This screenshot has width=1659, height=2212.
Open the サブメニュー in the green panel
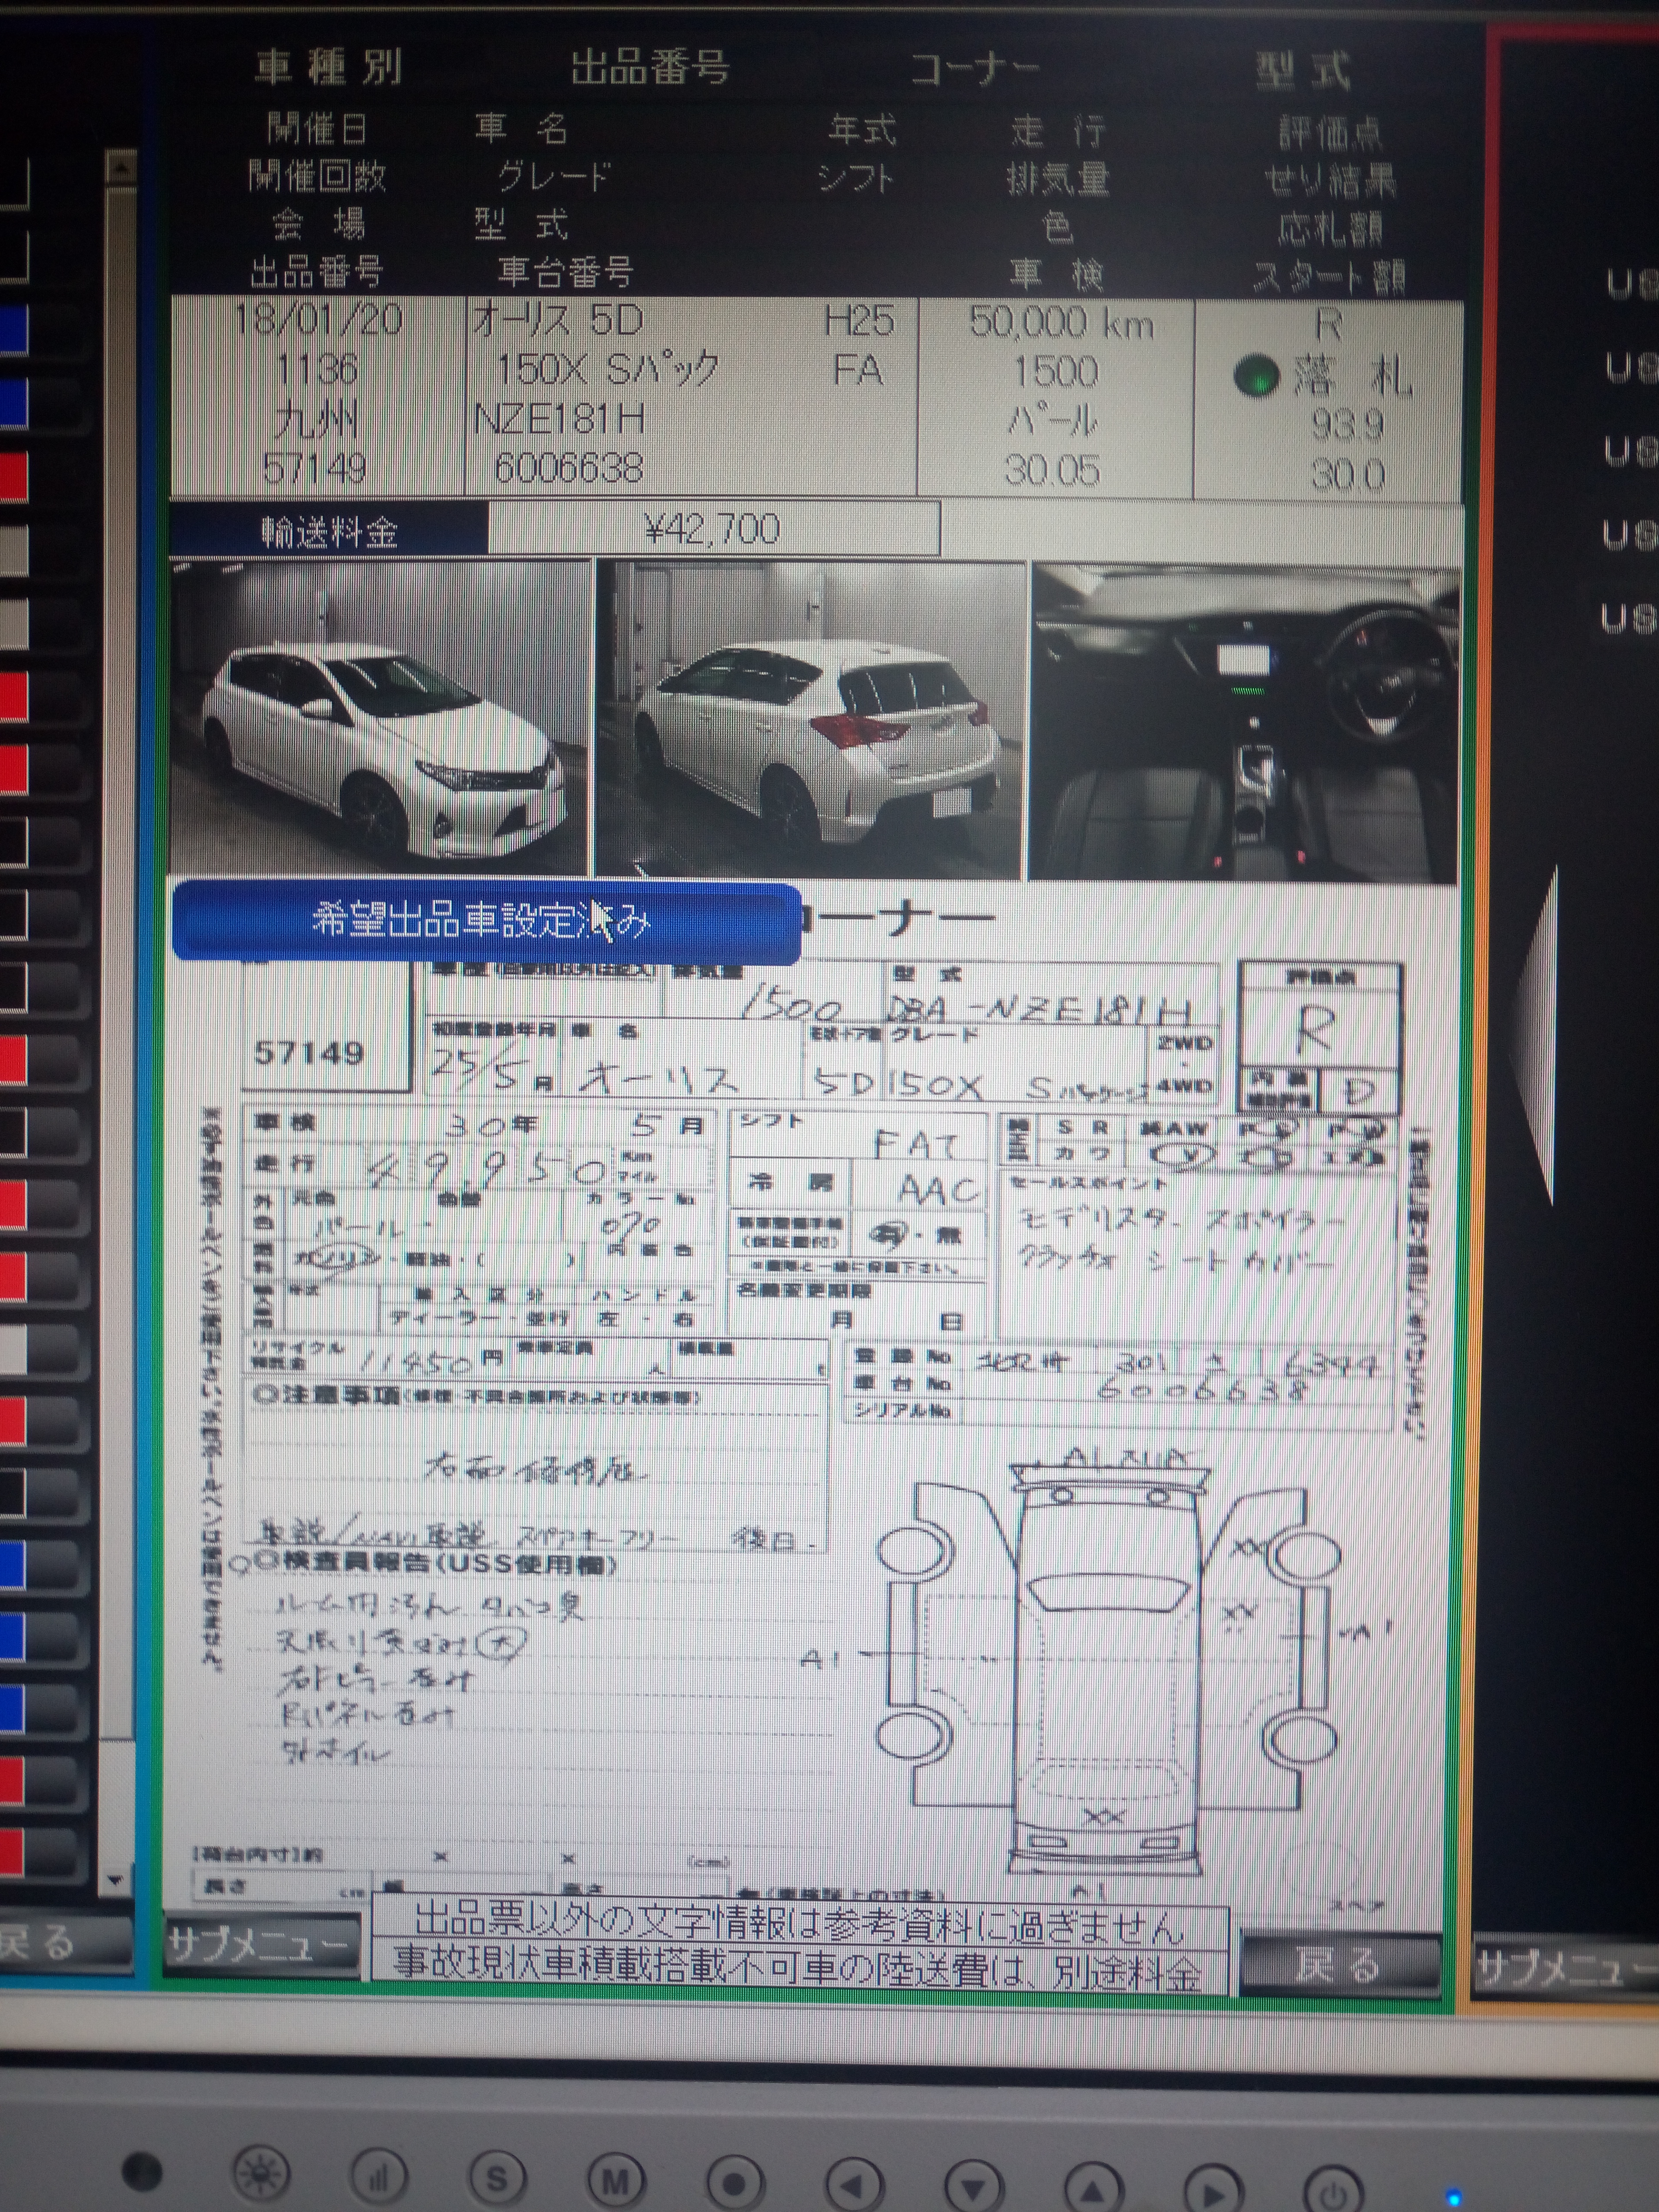[x=262, y=1945]
